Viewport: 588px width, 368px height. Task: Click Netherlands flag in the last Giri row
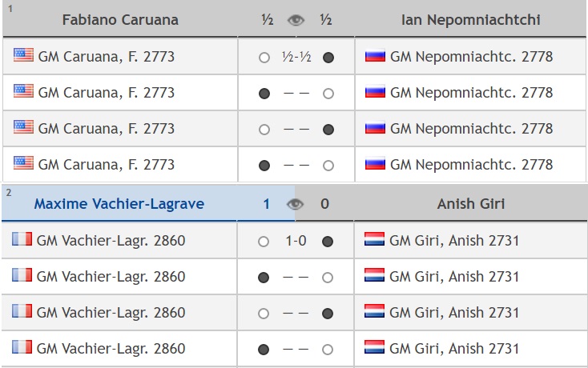[375, 348]
